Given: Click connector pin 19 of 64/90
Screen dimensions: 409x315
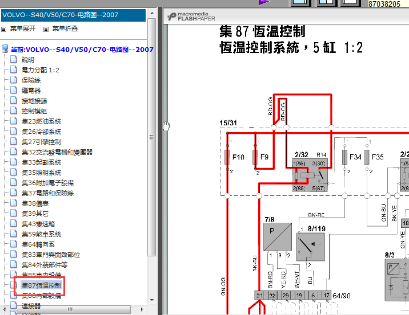Looking at the screenshot, I should coord(299,296).
